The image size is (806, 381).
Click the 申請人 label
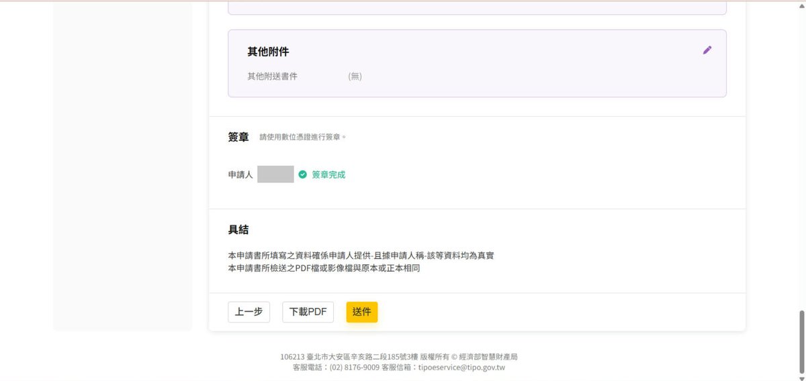pos(240,174)
